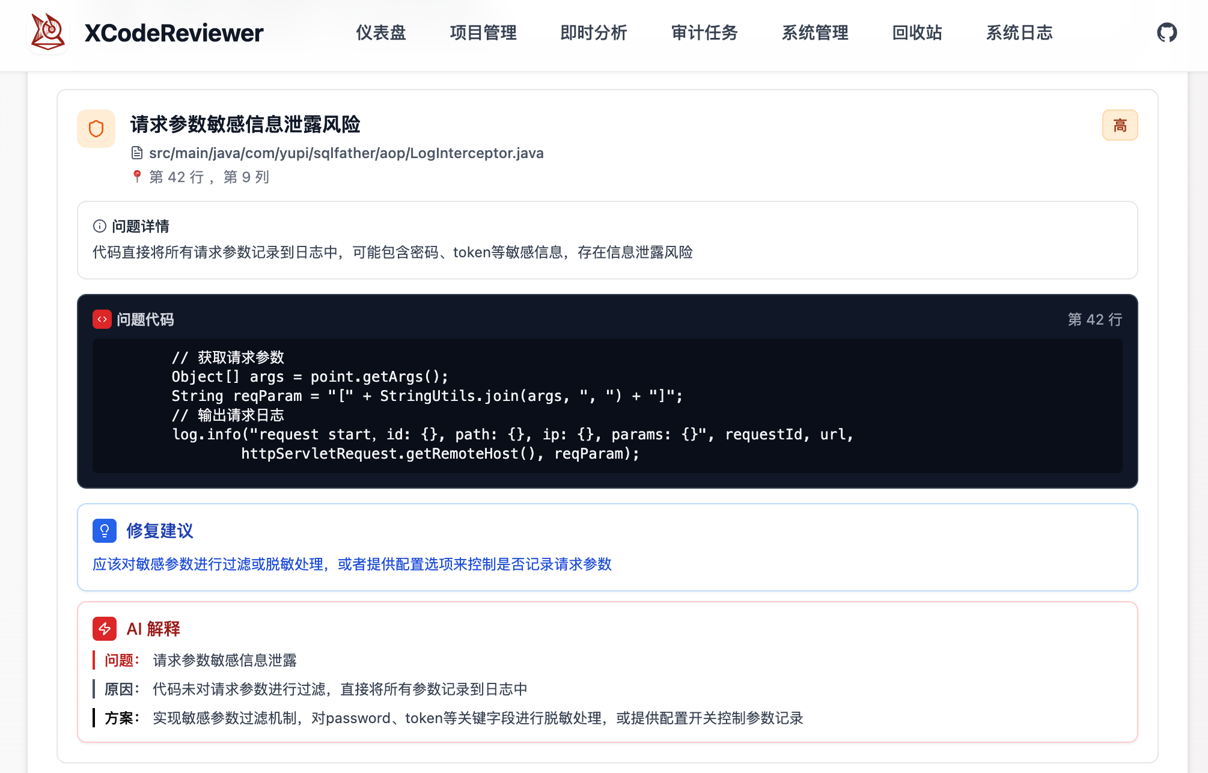Click the lightbulb icon beside 修复建议
Screen dimensions: 1208x773
pos(104,531)
